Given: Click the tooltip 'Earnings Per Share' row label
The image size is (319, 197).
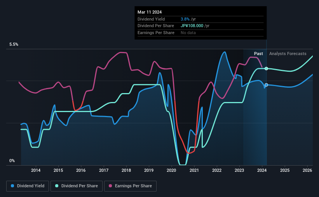Looking at the screenshot, I should (x=156, y=33).
